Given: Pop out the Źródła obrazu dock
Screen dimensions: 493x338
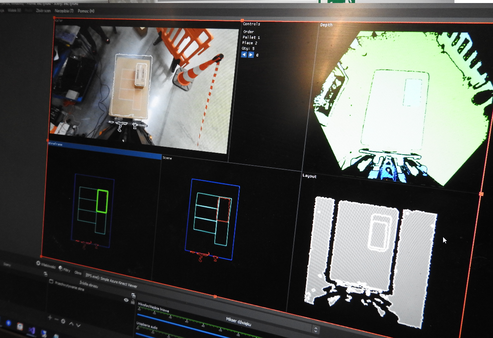Looking at the screenshot, I should (133, 295).
